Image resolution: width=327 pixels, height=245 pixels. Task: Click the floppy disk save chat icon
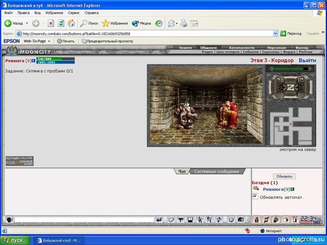190,220
